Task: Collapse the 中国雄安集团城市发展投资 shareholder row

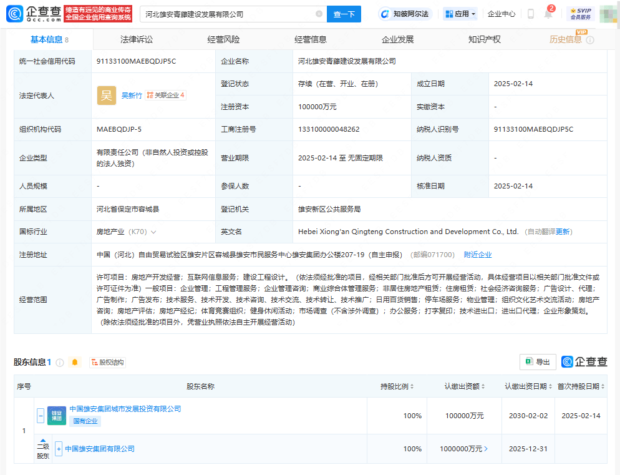Action: pos(41,415)
